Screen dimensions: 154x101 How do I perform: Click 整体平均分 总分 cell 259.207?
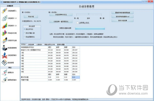click(76, 50)
